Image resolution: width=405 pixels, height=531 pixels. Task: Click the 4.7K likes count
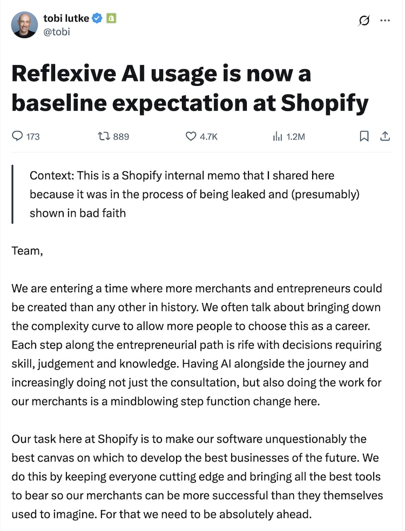[x=208, y=137]
